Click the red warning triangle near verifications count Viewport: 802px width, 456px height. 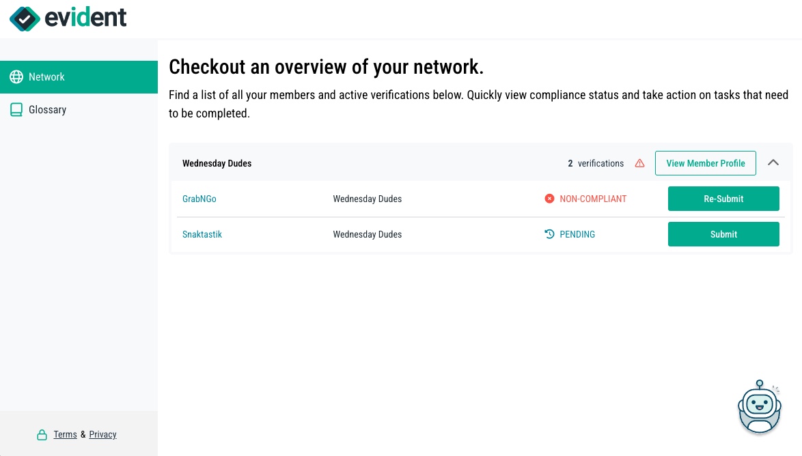(639, 163)
